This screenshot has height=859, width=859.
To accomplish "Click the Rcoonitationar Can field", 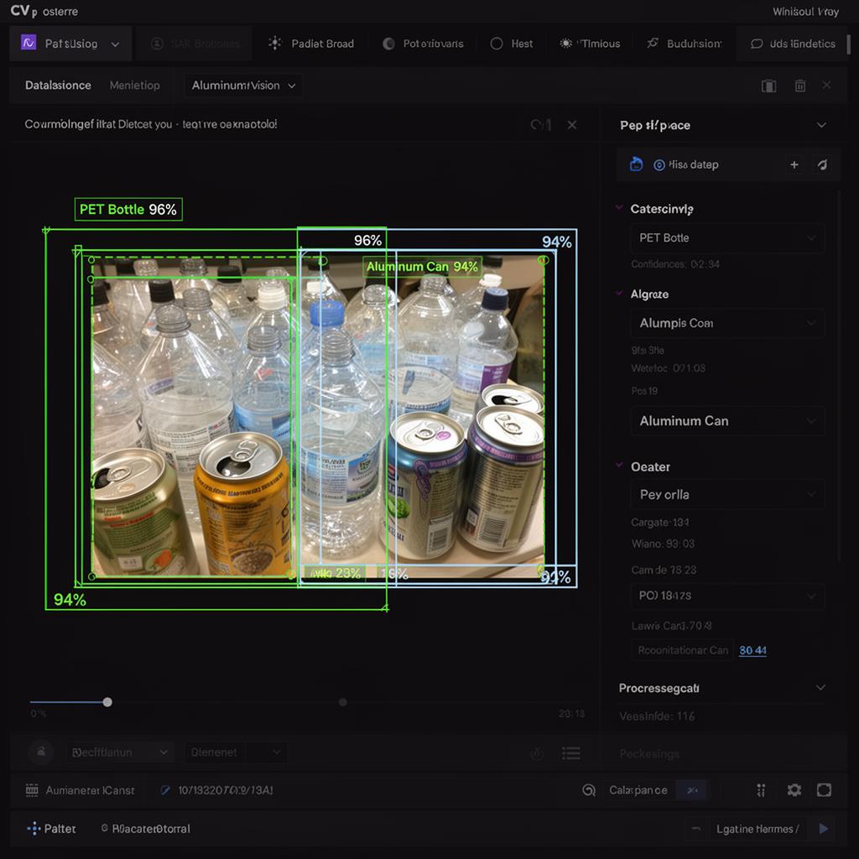I will [x=683, y=650].
